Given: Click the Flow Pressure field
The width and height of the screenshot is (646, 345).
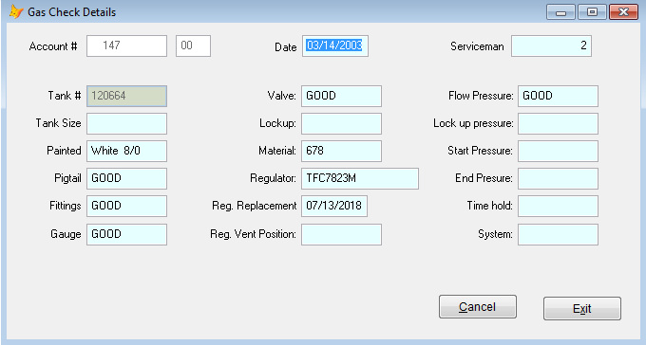Looking at the screenshot, I should coord(558,97).
